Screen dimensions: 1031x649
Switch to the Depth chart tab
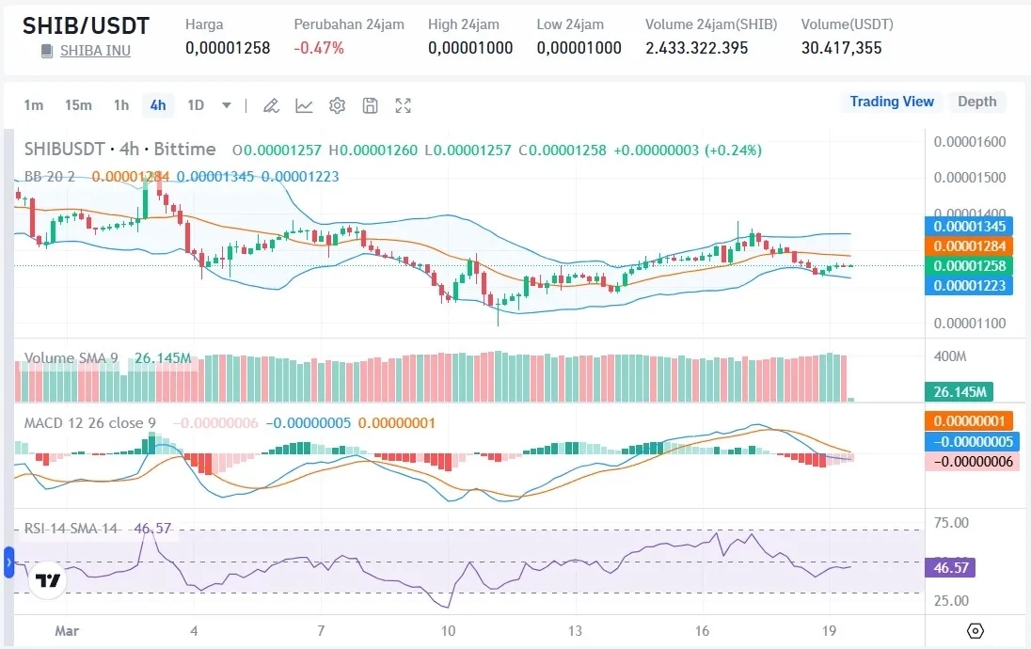click(x=977, y=102)
